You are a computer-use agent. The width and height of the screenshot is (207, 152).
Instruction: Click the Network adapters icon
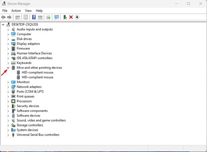click(13, 87)
